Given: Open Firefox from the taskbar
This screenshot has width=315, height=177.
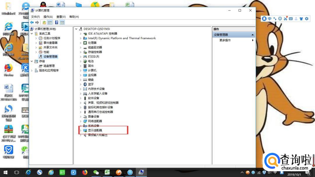Looking at the screenshot, I should tap(85, 172).
